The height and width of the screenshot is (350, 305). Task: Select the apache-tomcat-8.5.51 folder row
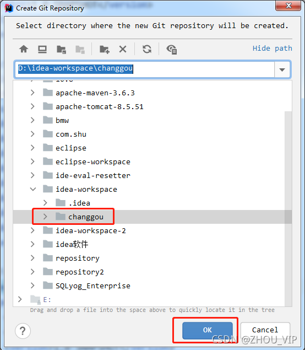coord(149,106)
